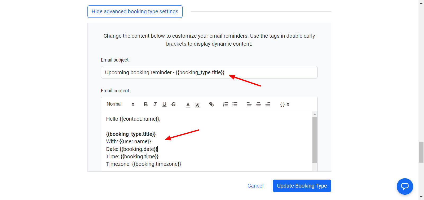Toggle strikethrough formatting in the editor toolbar
Screen dimensions: 424x200
[174, 104]
